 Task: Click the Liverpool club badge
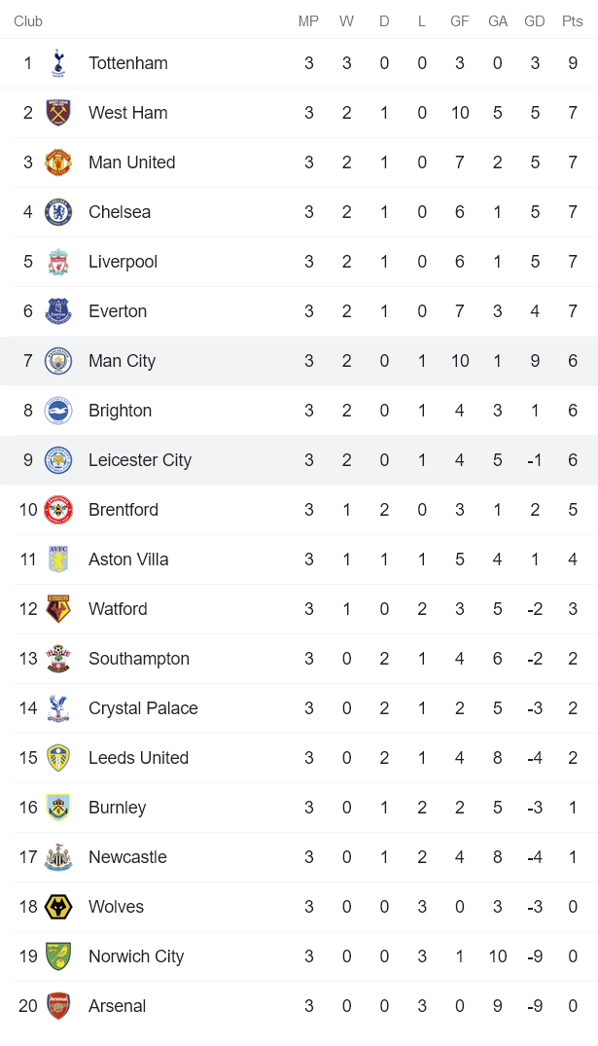56,261
